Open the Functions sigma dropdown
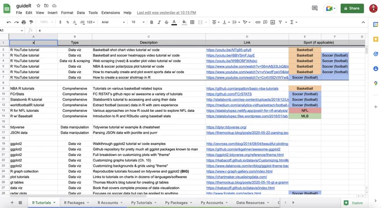This screenshot has height=208, width=381. (294, 22)
